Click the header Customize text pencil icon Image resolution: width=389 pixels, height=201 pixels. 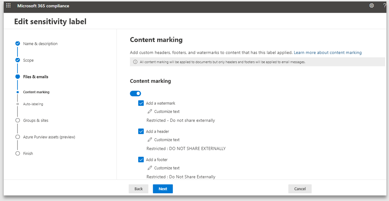coord(150,140)
